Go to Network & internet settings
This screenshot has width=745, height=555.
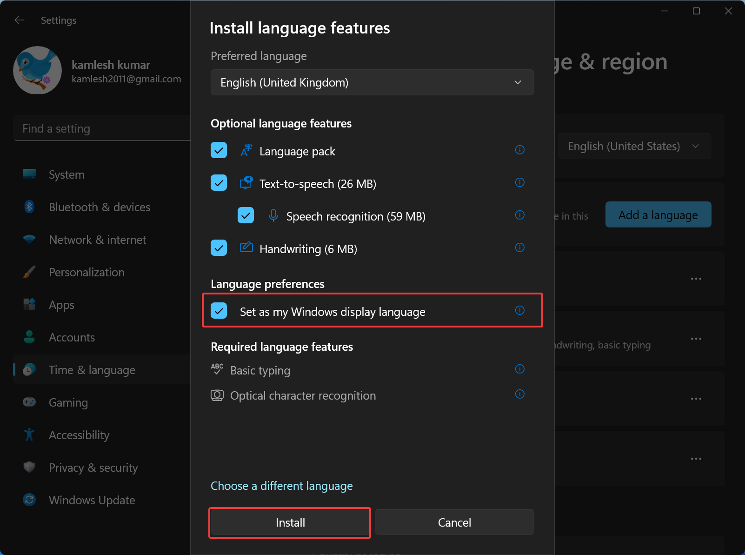tap(102, 240)
